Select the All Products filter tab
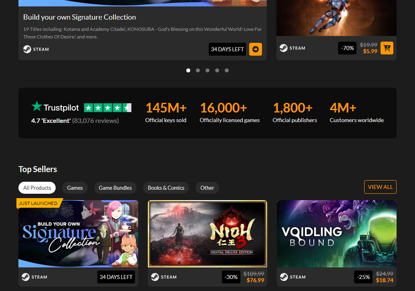 (x=37, y=188)
